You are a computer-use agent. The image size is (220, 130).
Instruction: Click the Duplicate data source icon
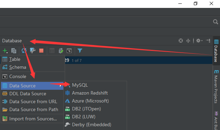click(14, 51)
